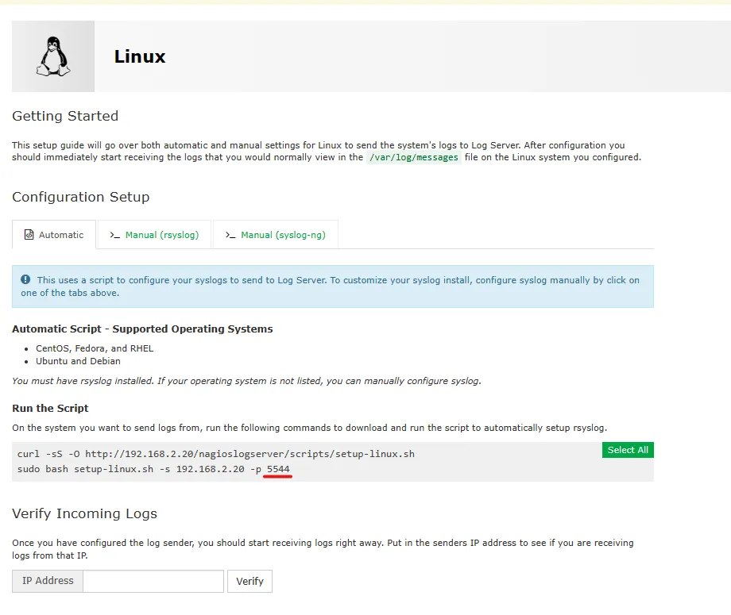731x615 pixels.
Task: Click the info icon in the blue notice
Action: pyautogui.click(x=25, y=279)
